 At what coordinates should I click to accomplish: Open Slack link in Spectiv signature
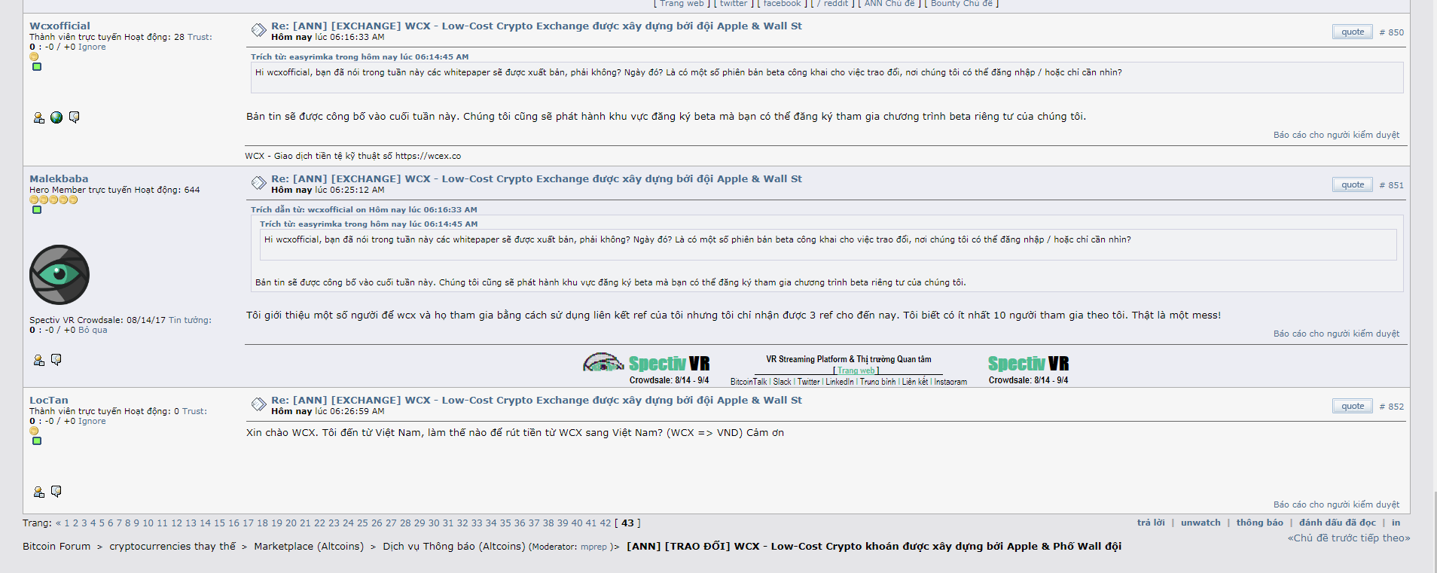[x=783, y=382]
